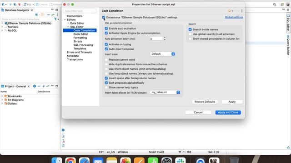Open the SQL Processing preference page
Screen dimensions: 291x163
(x=83, y=45)
